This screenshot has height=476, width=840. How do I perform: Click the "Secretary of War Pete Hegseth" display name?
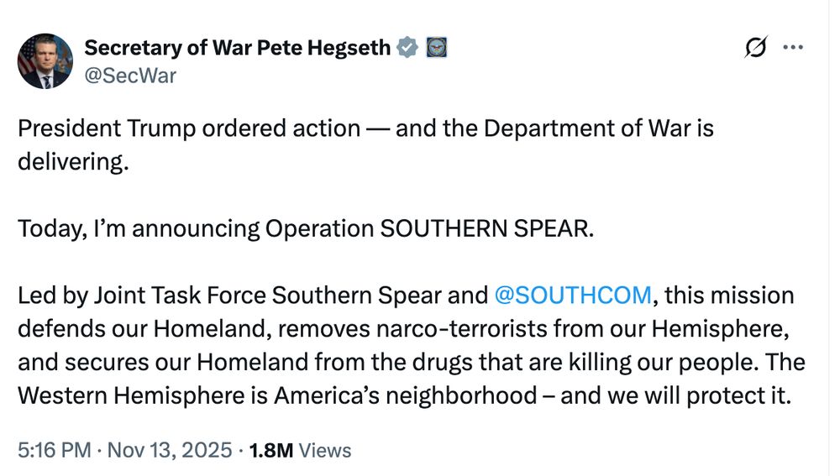click(x=238, y=48)
